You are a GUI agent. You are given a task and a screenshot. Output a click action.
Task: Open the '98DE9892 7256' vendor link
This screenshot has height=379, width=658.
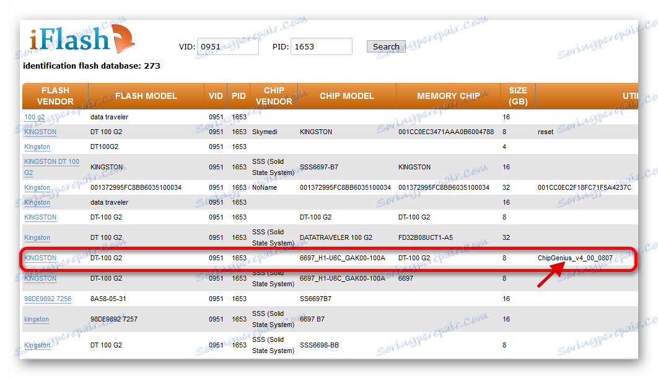[48, 299]
